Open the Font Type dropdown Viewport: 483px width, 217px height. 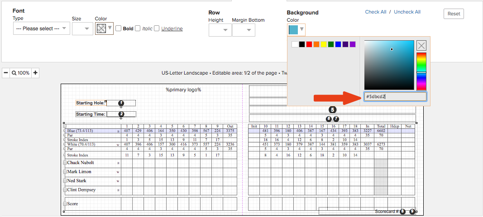point(42,28)
